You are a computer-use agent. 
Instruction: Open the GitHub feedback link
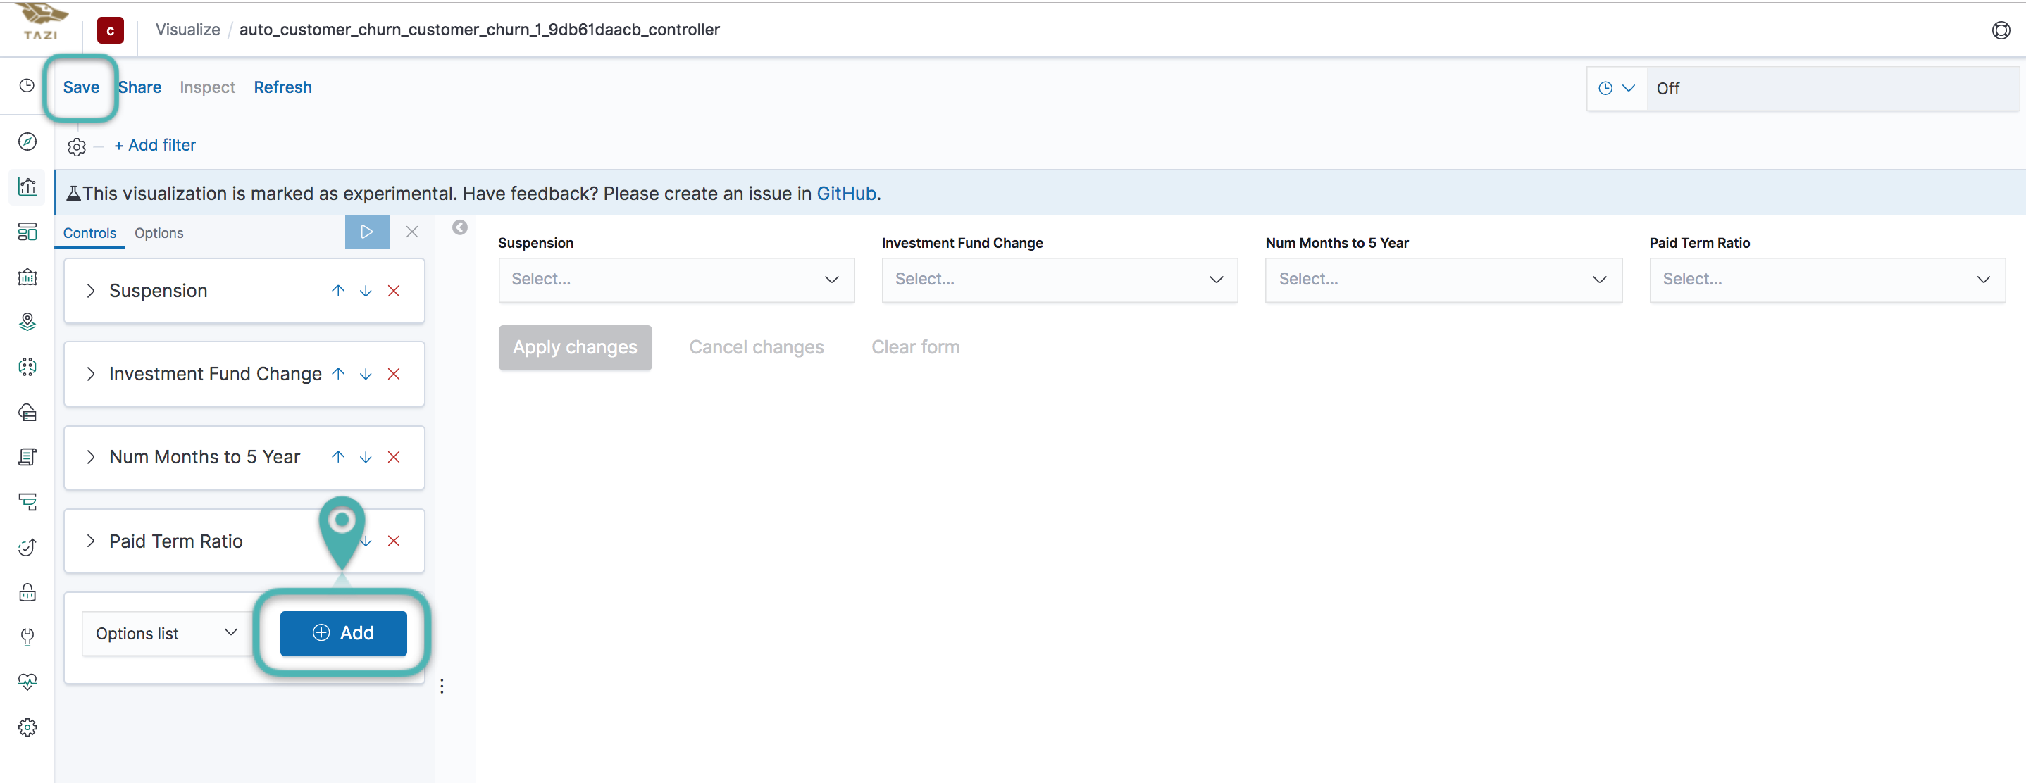click(846, 194)
